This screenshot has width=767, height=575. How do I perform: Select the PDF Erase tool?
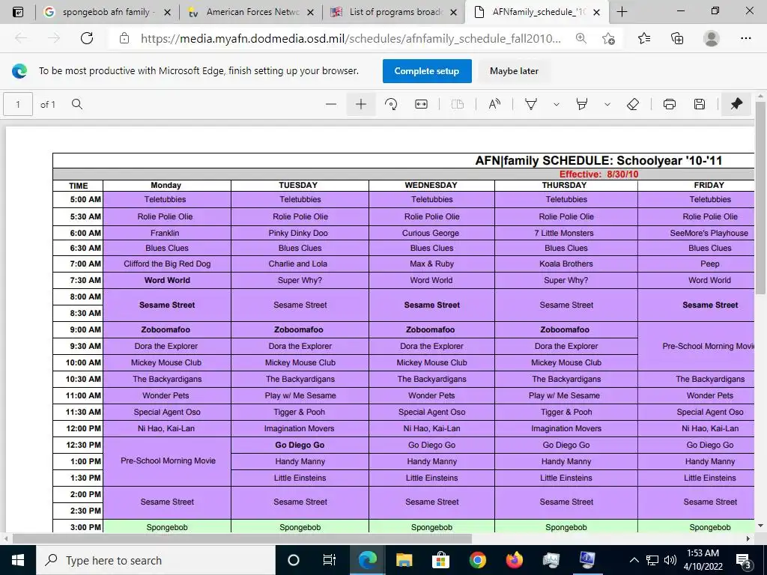(x=632, y=104)
